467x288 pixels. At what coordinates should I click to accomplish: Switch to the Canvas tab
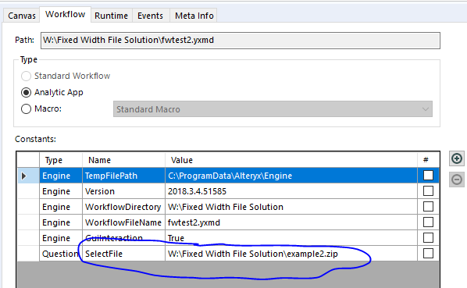click(x=21, y=16)
